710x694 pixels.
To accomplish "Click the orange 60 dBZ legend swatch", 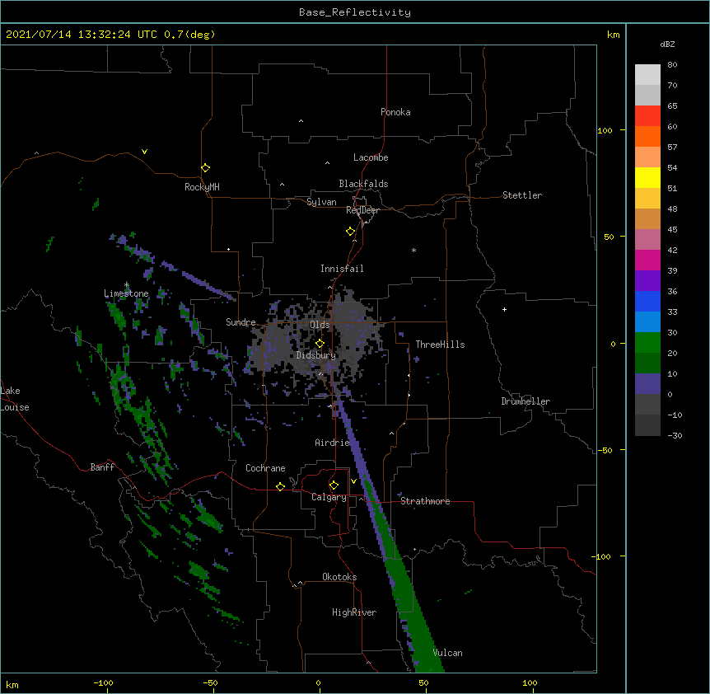I will 647,136.
